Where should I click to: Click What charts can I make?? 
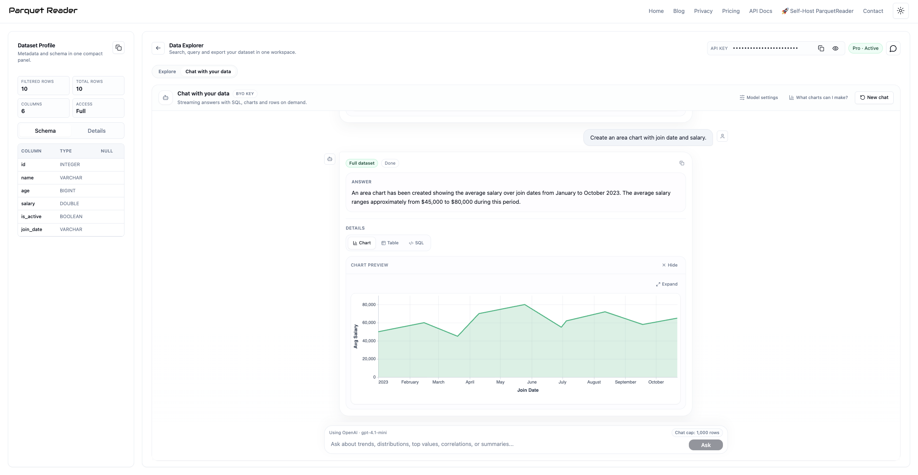click(x=818, y=97)
